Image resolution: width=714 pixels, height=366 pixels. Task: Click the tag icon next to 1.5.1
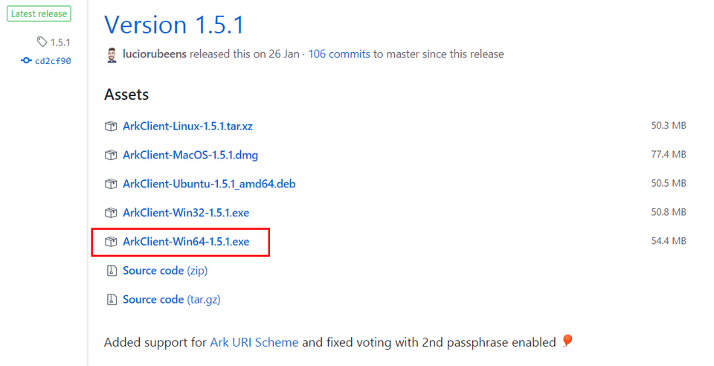[42, 42]
